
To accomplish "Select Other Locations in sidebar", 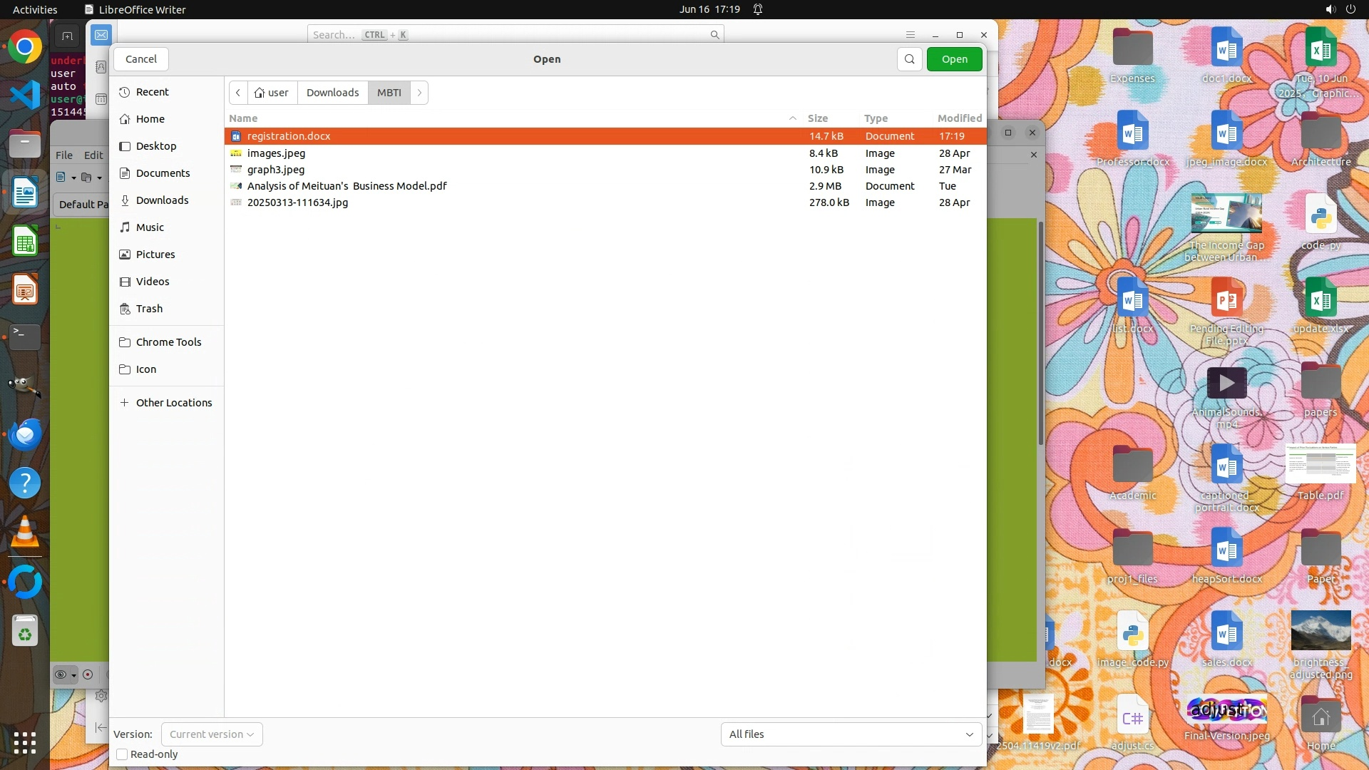I will [173, 403].
